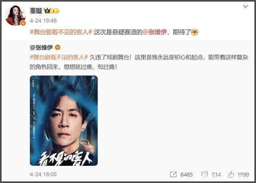Click the orange verified badge on the avatar
This screenshot has width=256, height=183.
tap(23, 23)
